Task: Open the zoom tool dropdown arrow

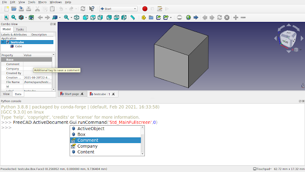Action: 71,18
